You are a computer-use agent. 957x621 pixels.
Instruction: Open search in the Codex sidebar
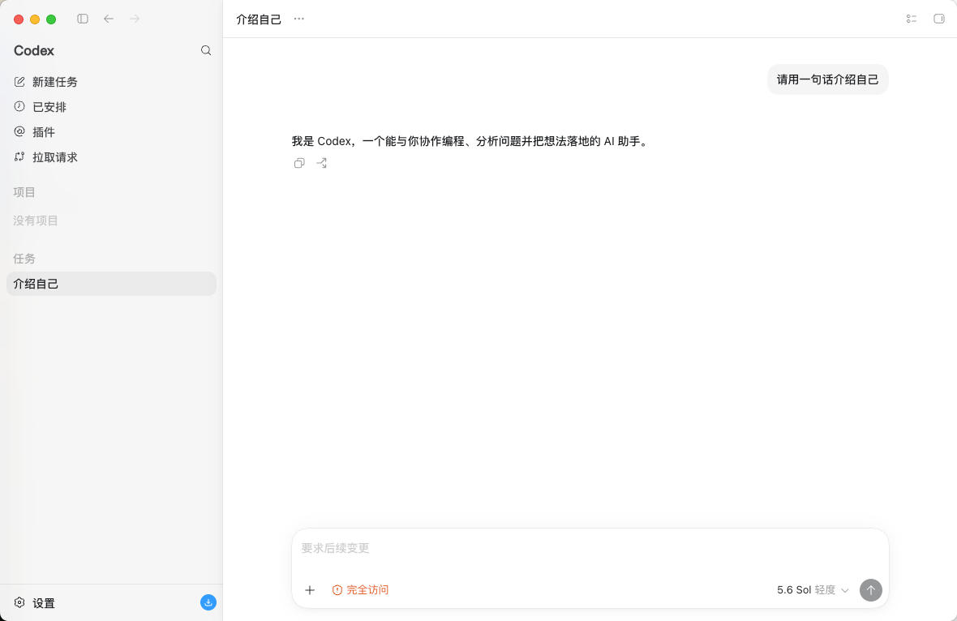coord(206,50)
